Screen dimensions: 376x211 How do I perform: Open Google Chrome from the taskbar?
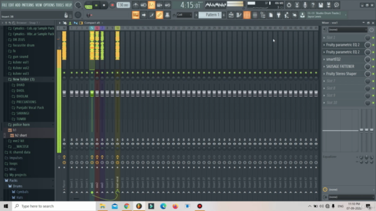pos(127,206)
